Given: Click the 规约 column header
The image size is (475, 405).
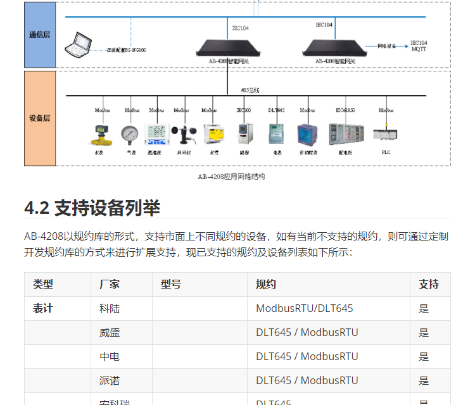Looking at the screenshot, I should (329, 284).
